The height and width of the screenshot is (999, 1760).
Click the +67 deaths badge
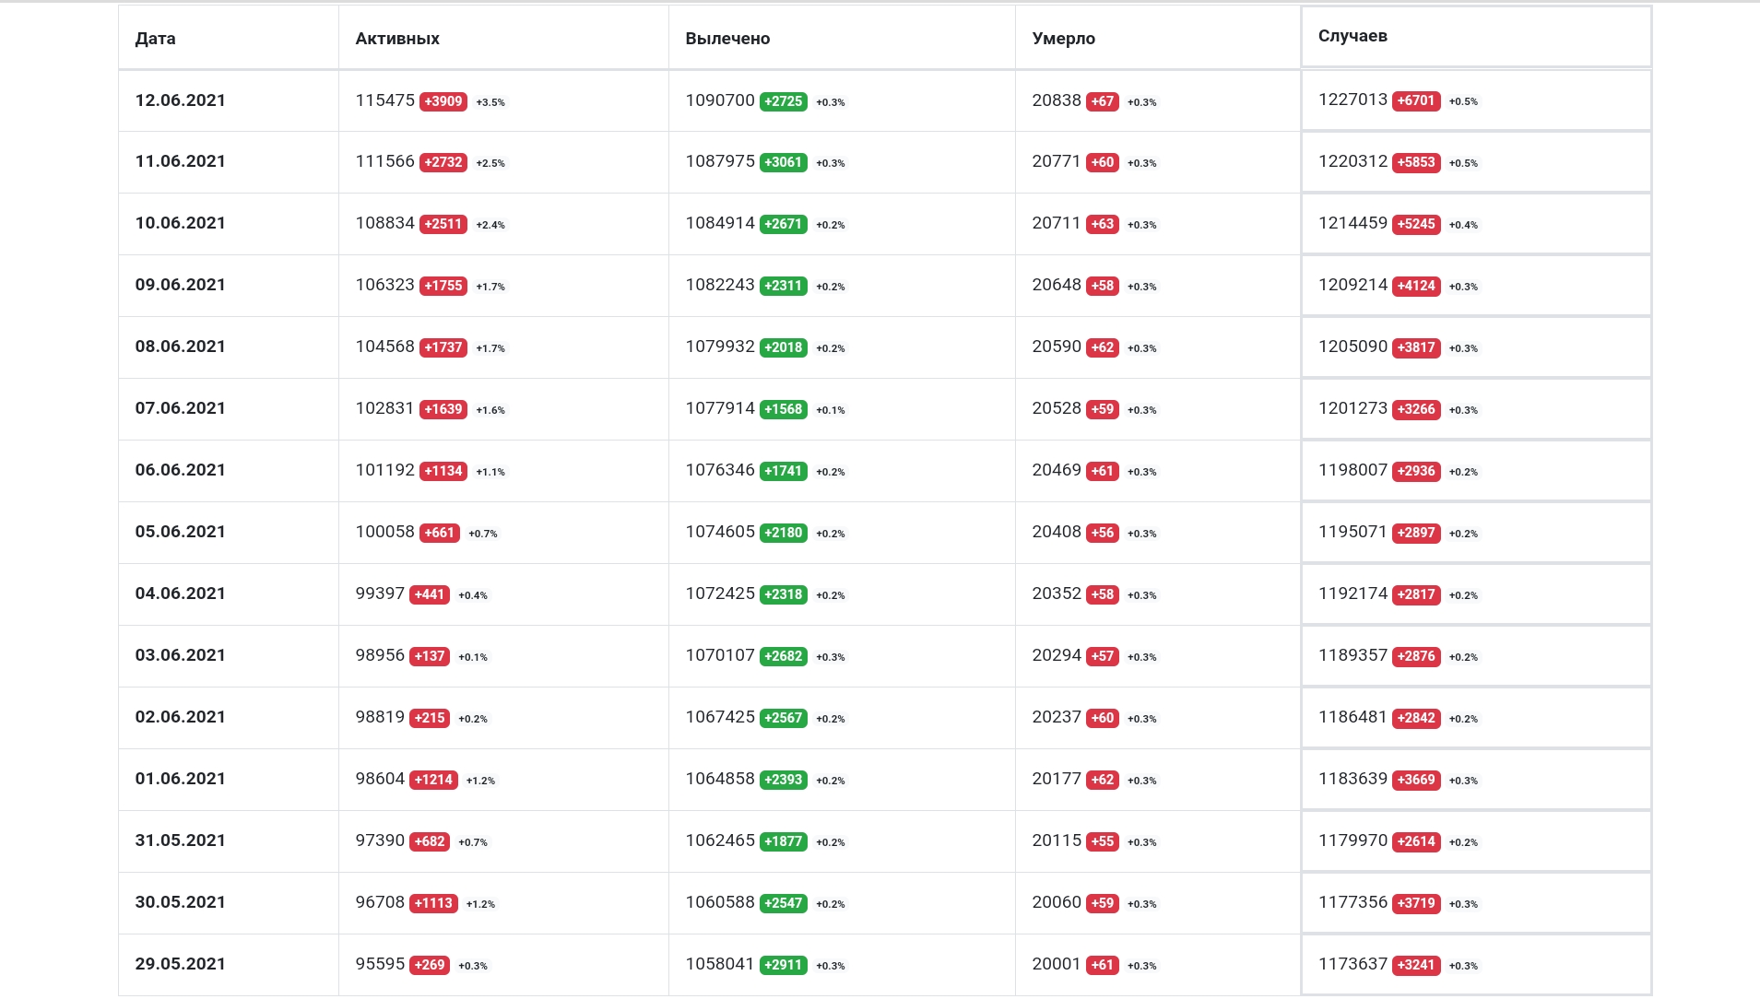1103,101
